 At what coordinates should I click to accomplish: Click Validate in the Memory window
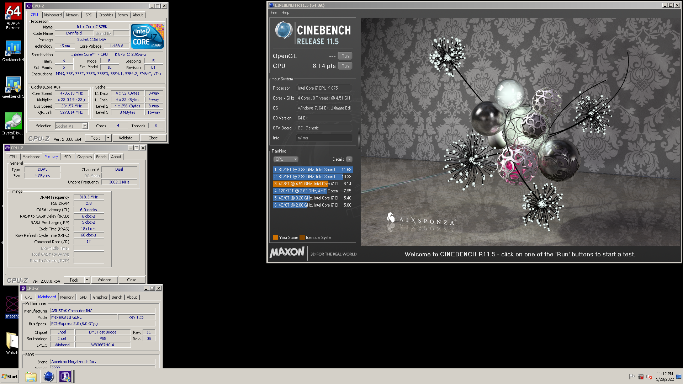click(104, 280)
